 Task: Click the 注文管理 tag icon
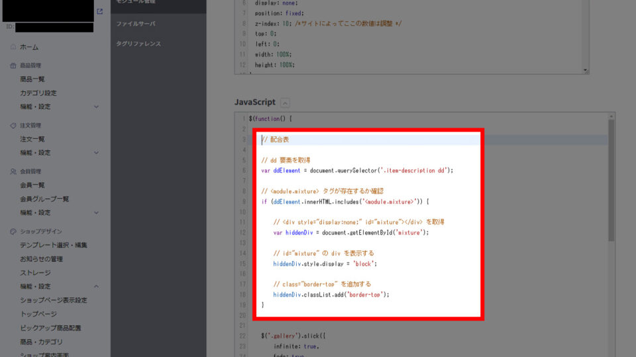13,126
